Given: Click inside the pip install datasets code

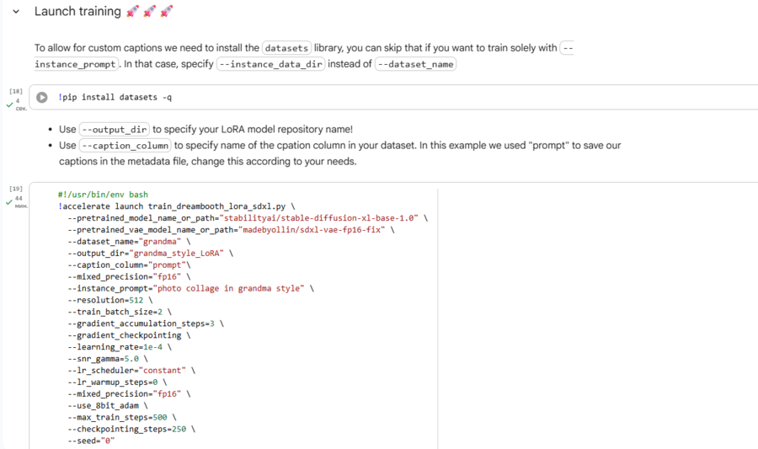Looking at the screenshot, I should 115,98.
